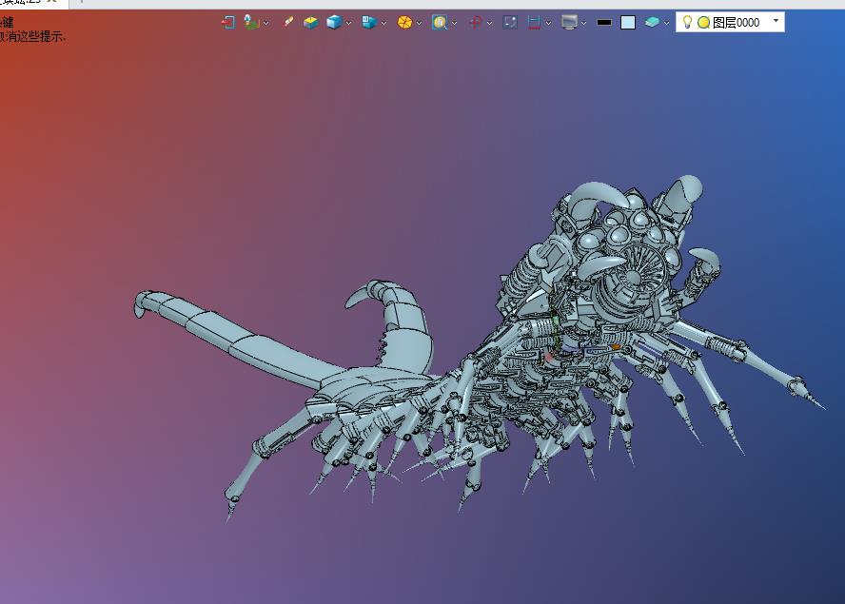Click the black line color swatch
Screen dimensions: 845x604
(x=604, y=23)
